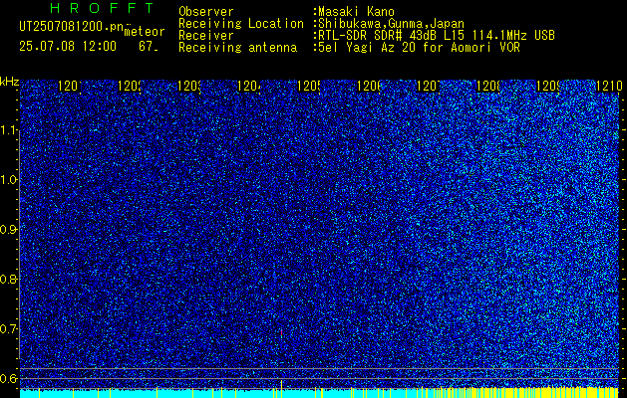Click the 1201 time marker
The height and width of the screenshot is (398, 627).
tap(69, 86)
